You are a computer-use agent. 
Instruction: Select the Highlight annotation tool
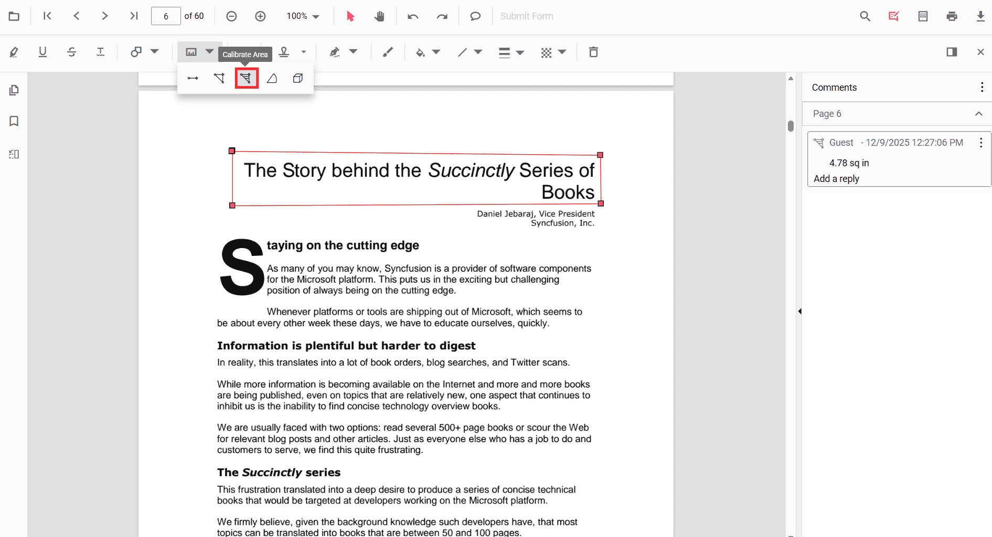(x=14, y=52)
